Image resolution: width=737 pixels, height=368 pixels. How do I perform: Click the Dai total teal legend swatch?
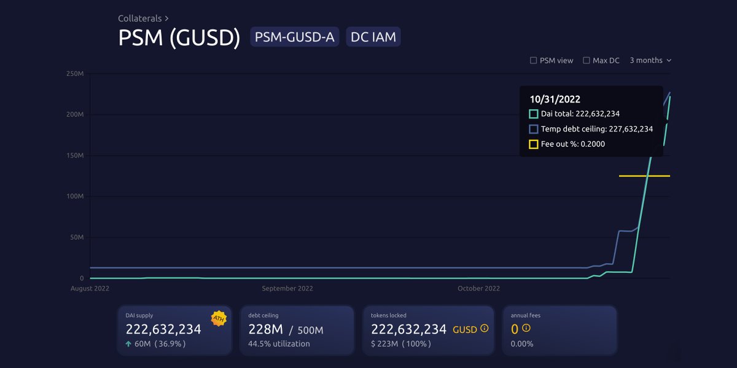533,114
